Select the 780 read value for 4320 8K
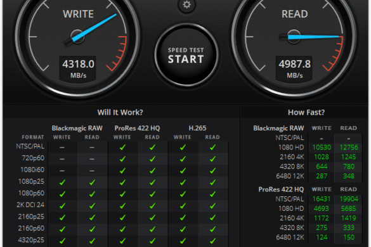The image size is (371, 247). (349, 167)
